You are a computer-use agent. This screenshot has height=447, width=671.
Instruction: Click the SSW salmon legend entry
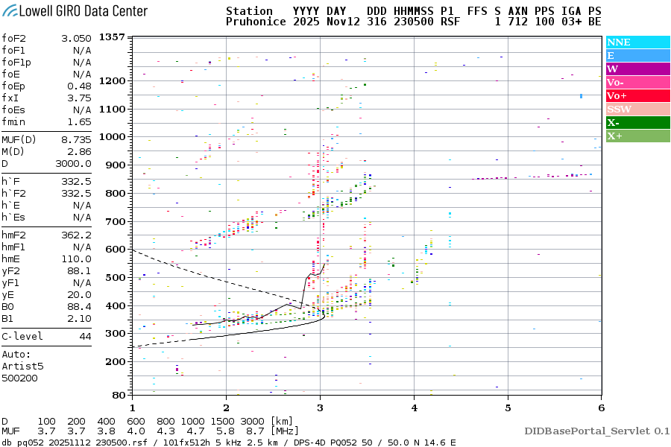click(x=637, y=110)
